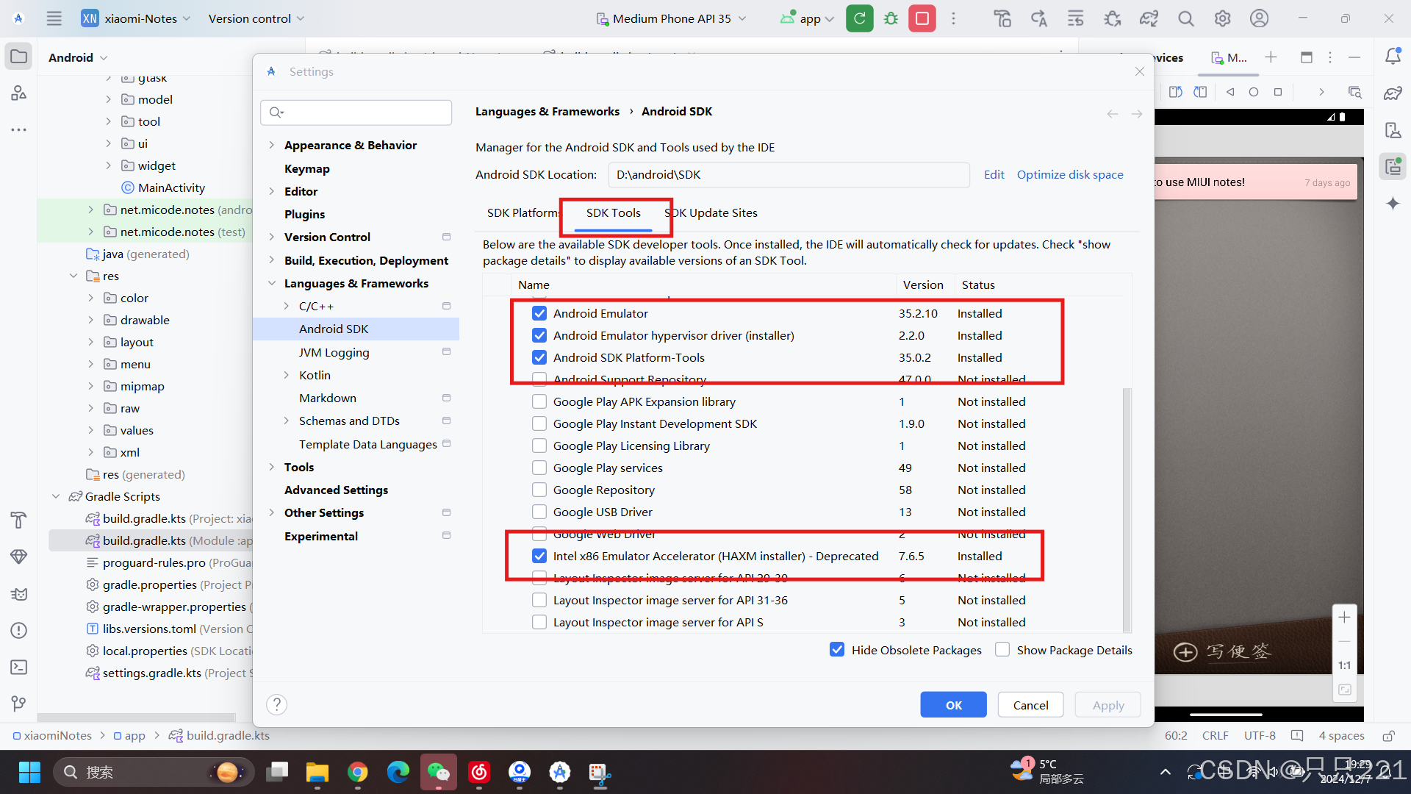This screenshot has height=794, width=1411.
Task: Uncheck the Android Emulator checkbox
Action: 539,313
